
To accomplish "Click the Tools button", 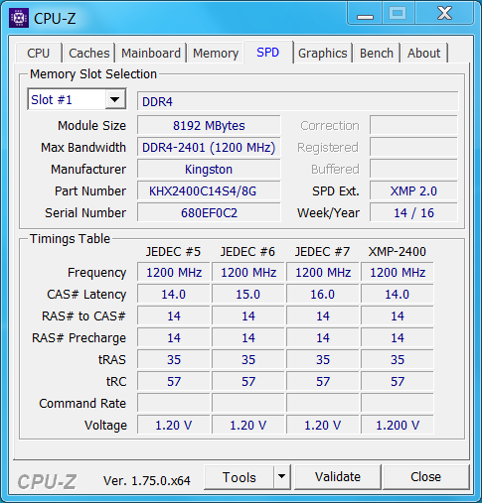I will pos(240,477).
